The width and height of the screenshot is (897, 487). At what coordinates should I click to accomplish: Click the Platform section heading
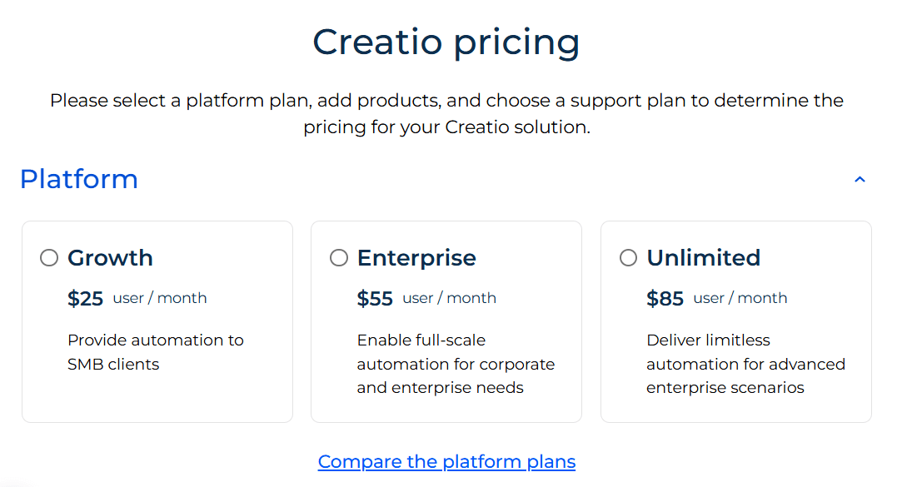coord(79,179)
